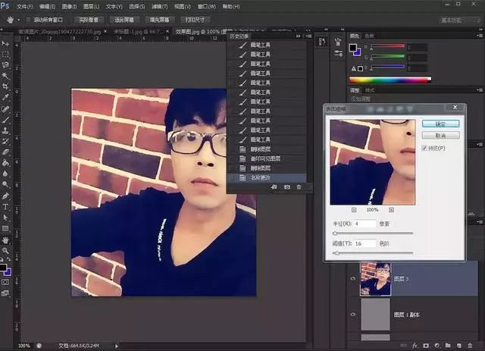Open the History panel flyout menu
This screenshot has height=351, width=485.
point(308,36)
